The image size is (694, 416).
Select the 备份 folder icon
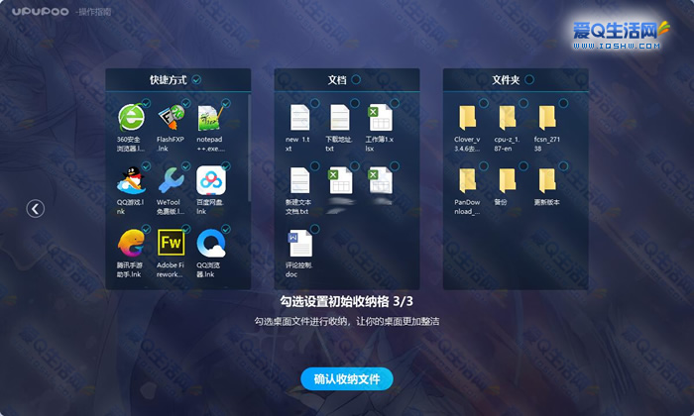point(508,180)
